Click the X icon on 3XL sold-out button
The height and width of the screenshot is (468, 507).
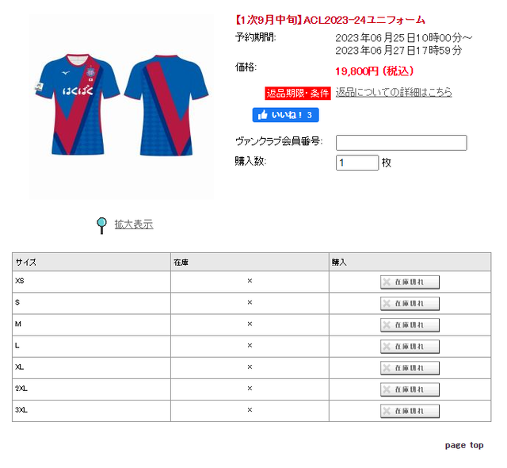[387, 411]
